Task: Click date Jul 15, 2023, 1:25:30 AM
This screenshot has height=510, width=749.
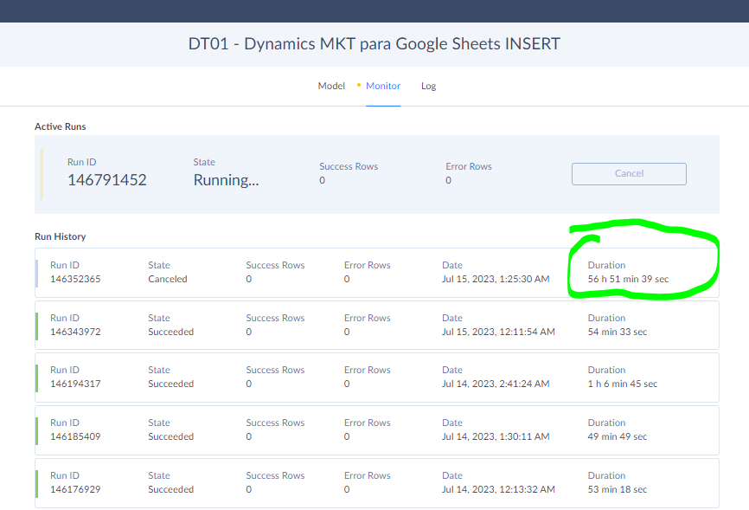Action: (x=496, y=279)
